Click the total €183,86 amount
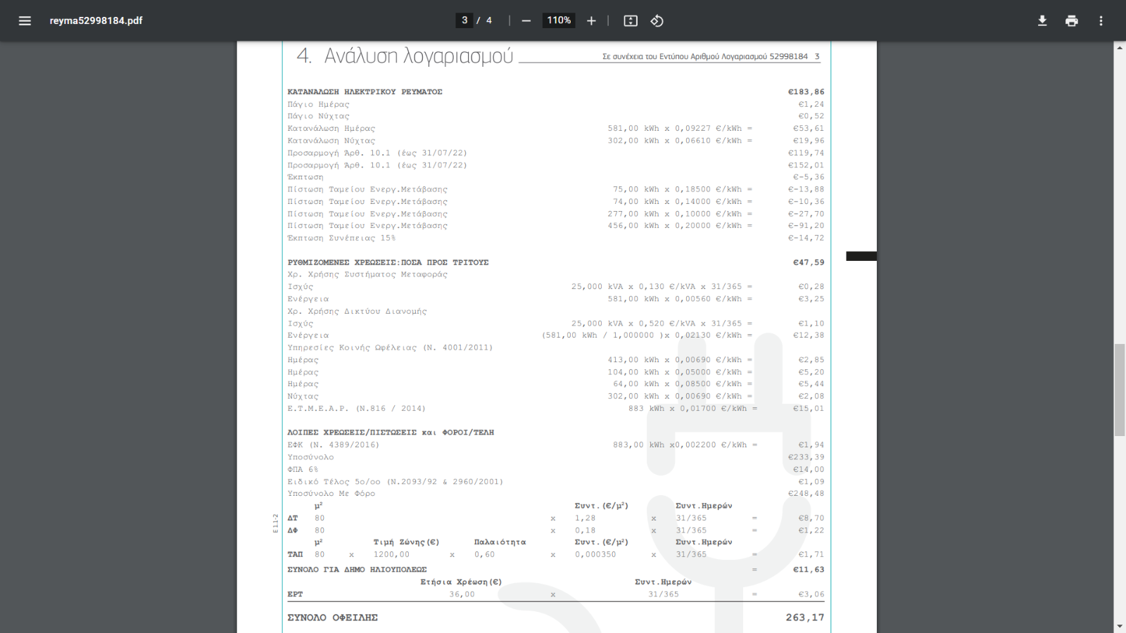The height and width of the screenshot is (633, 1126). (x=806, y=92)
